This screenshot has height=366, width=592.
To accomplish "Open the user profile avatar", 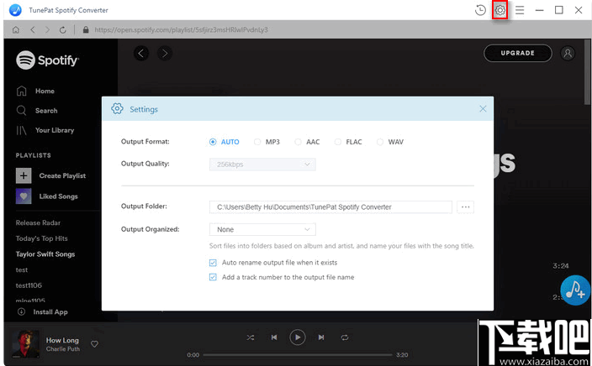I will point(568,53).
